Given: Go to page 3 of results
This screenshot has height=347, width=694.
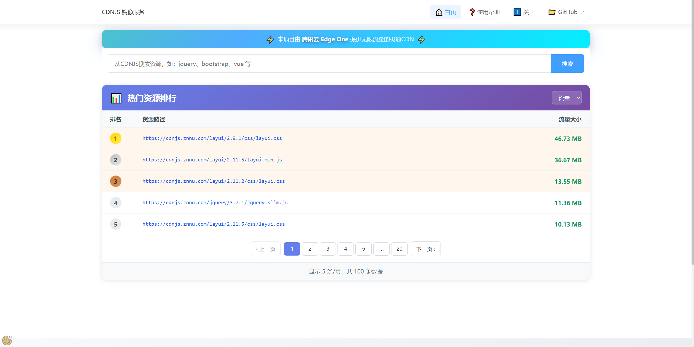Looking at the screenshot, I should (328, 249).
